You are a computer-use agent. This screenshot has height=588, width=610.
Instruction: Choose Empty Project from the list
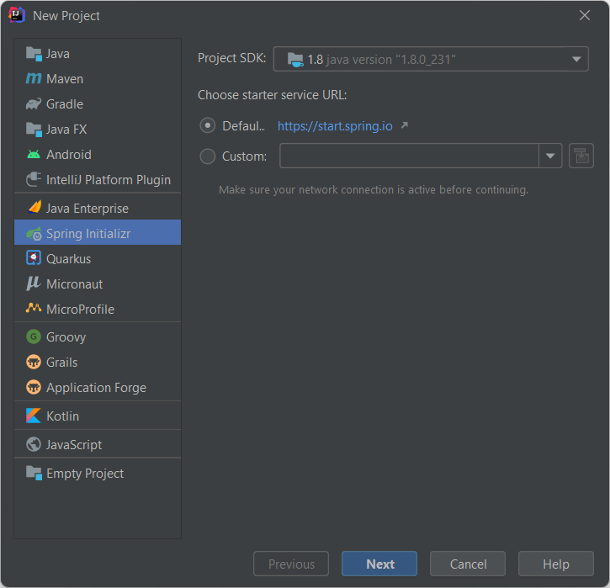(x=84, y=474)
